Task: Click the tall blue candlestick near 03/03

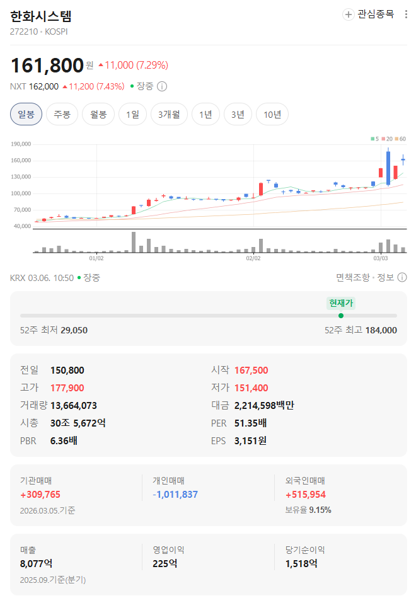Action: pos(388,168)
